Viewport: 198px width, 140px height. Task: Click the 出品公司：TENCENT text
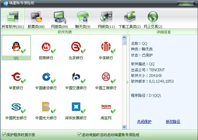(x=148, y=70)
